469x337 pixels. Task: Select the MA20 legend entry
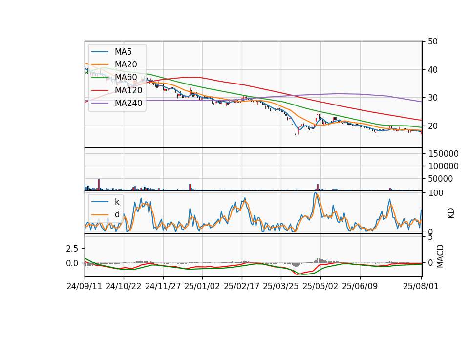point(114,64)
